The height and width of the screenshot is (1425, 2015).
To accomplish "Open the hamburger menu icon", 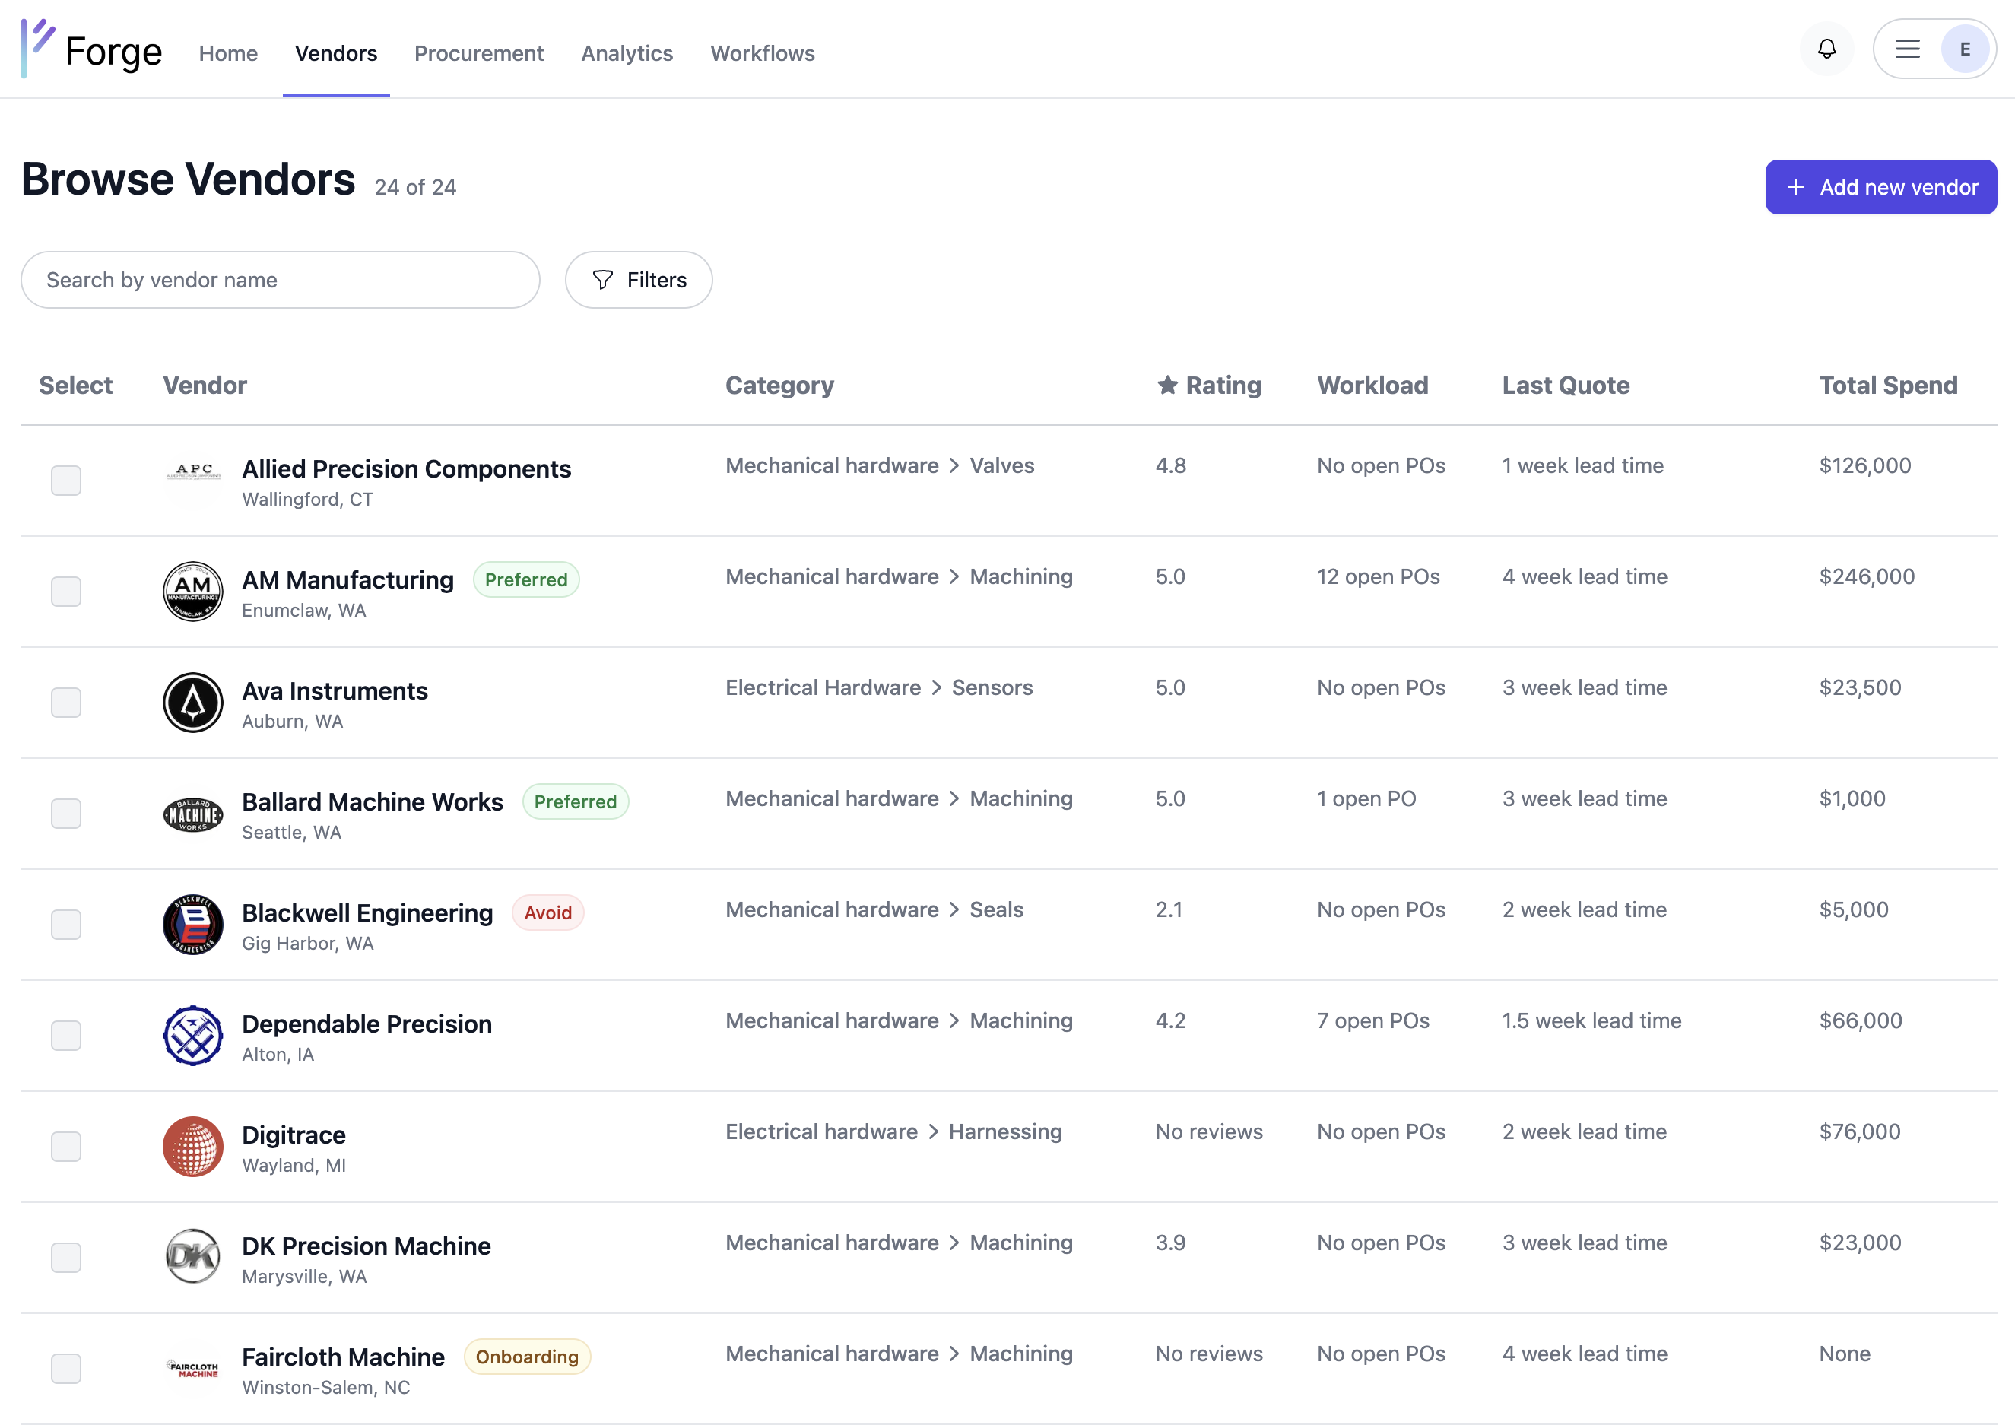I will pos(1907,49).
